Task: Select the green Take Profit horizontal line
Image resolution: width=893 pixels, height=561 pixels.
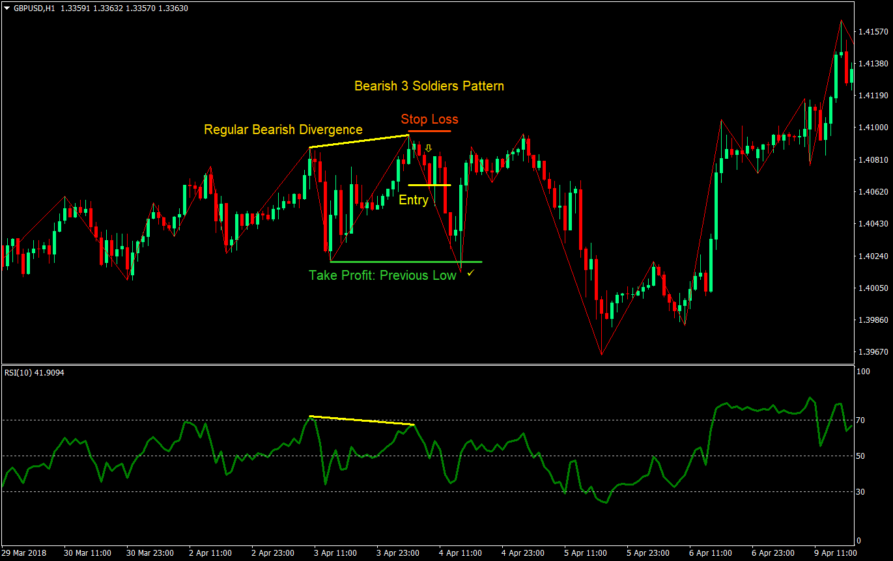Action: [406, 262]
